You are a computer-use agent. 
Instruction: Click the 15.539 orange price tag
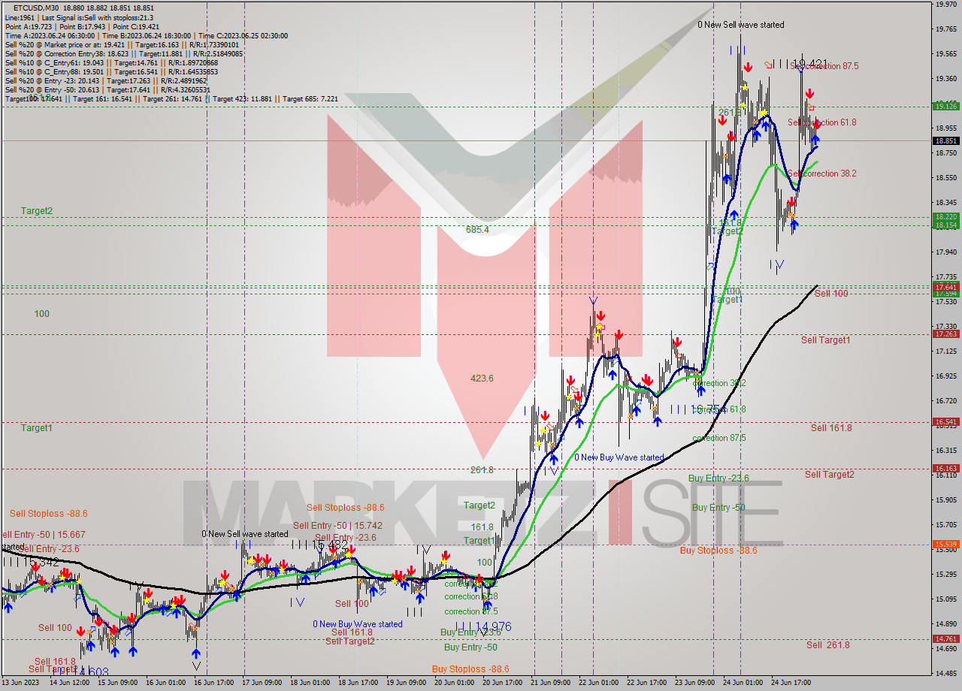coord(945,544)
